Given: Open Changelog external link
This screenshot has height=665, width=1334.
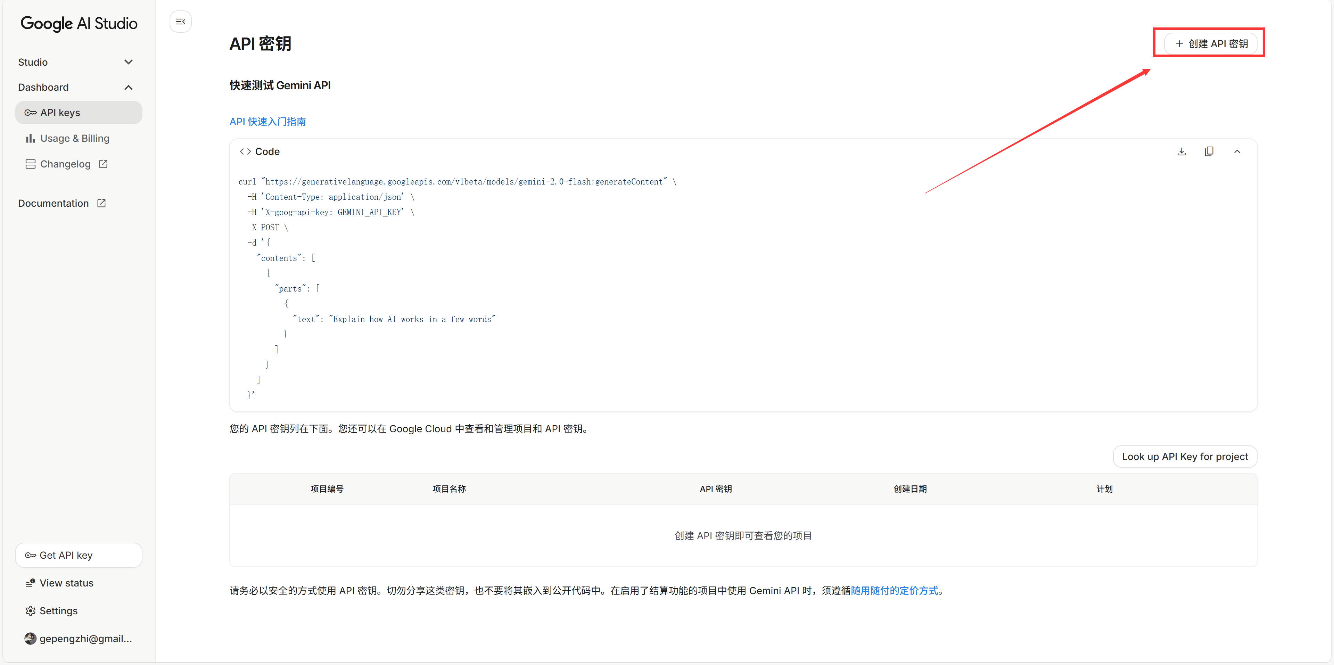Looking at the screenshot, I should 66,164.
